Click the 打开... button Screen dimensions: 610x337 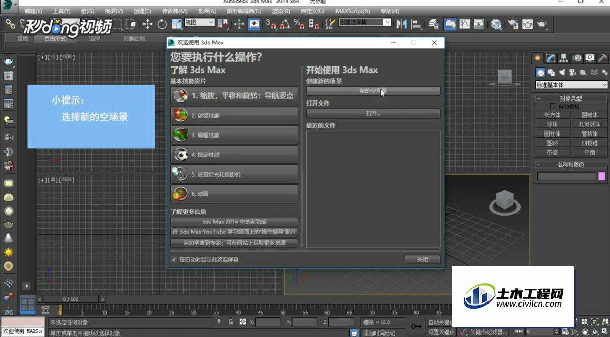tap(373, 114)
